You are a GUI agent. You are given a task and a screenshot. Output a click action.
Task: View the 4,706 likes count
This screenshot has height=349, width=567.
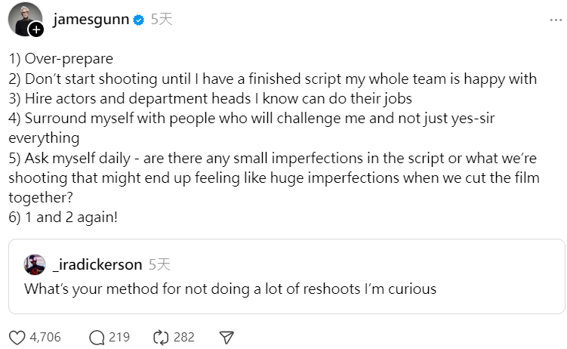(x=45, y=337)
